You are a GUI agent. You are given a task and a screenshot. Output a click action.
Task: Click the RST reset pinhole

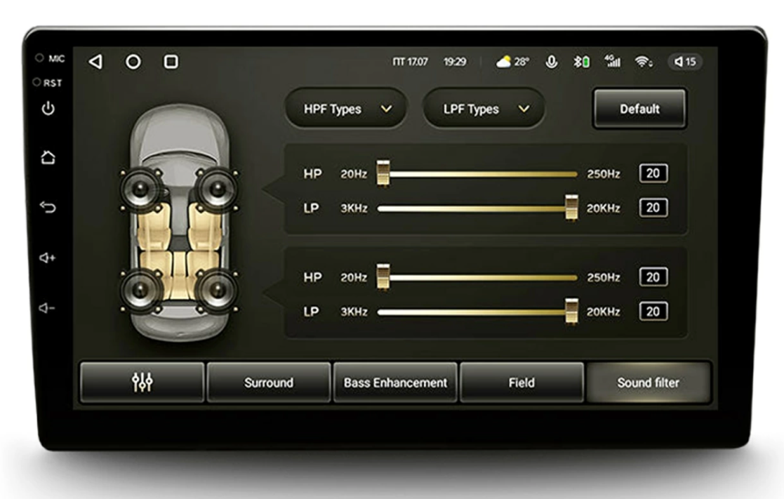click(36, 82)
